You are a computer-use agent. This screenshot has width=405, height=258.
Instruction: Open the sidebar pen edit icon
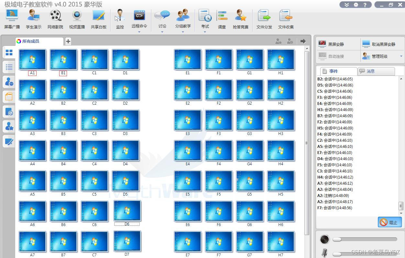(x=9, y=141)
